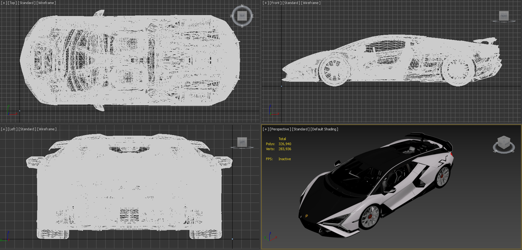Click the axis tripod in Top viewport
This screenshot has width=522, height=250.
coord(11,111)
